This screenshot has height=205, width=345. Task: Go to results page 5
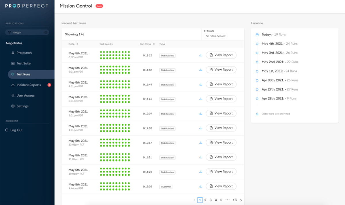click(221, 200)
